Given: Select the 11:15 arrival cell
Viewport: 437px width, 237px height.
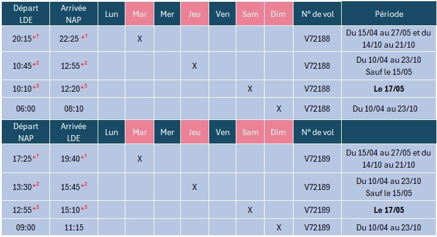Looking at the screenshot, I should 74,227.
